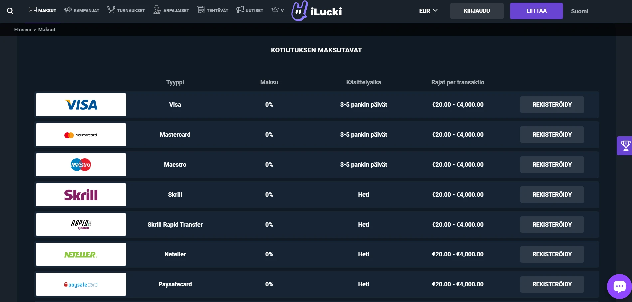Click the Maksu column header
Viewport: 632px width, 302px height.
click(269, 82)
